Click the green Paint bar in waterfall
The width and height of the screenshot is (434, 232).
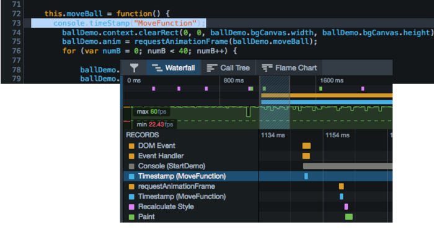point(348,217)
